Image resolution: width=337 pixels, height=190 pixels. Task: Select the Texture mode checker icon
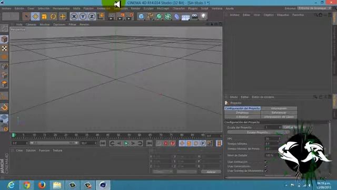pyautogui.click(x=4, y=48)
